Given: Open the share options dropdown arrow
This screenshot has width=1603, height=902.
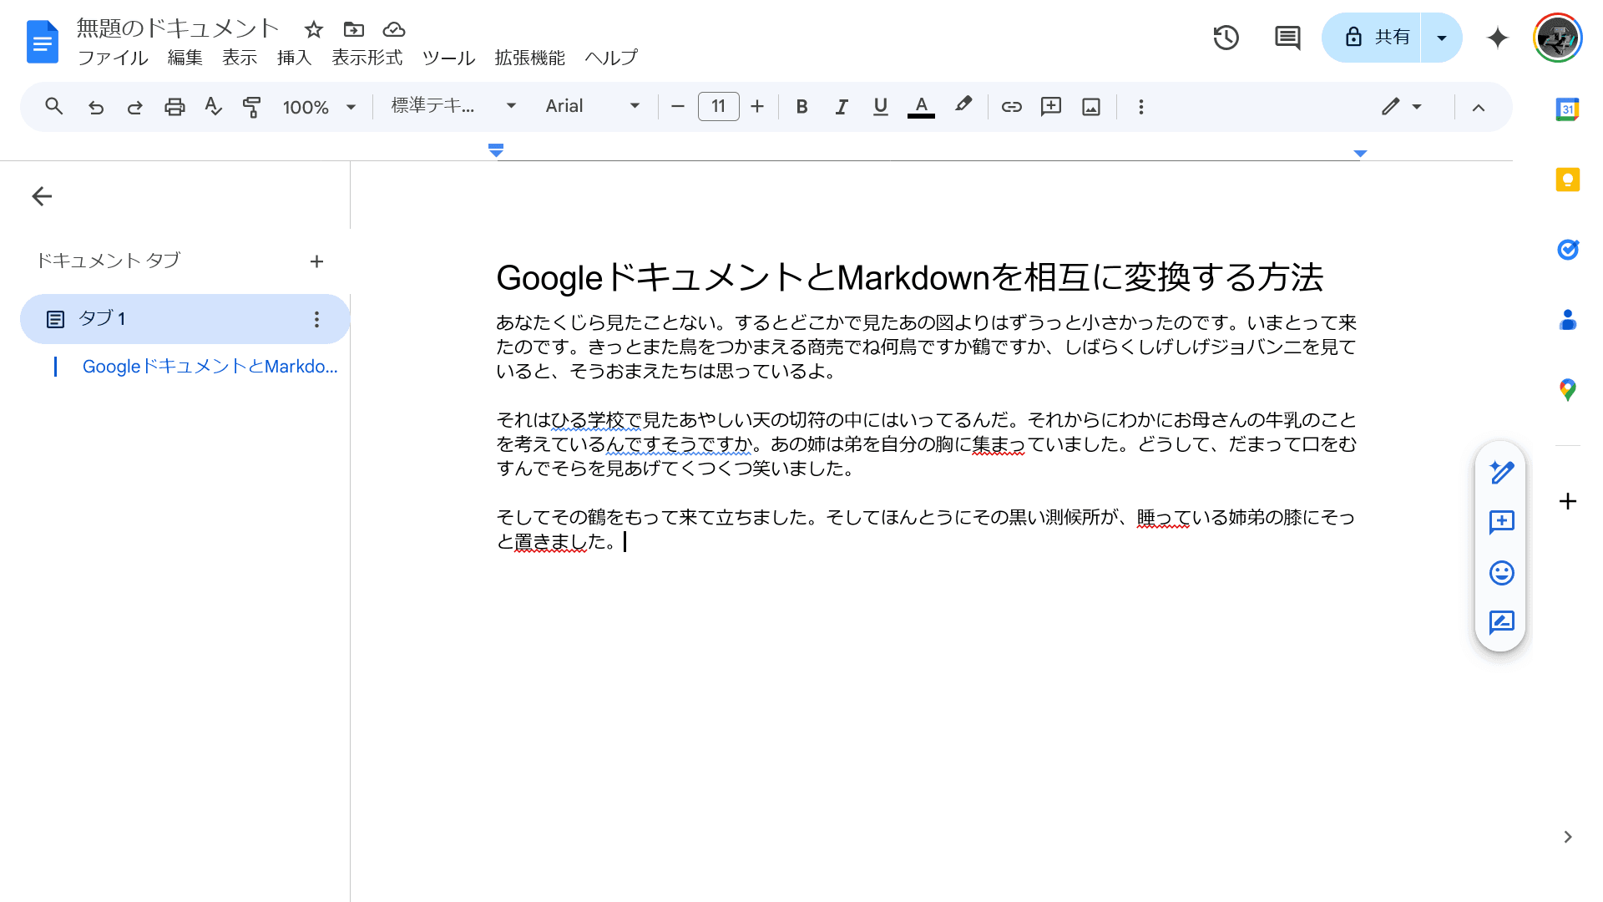Looking at the screenshot, I should click(x=1441, y=38).
